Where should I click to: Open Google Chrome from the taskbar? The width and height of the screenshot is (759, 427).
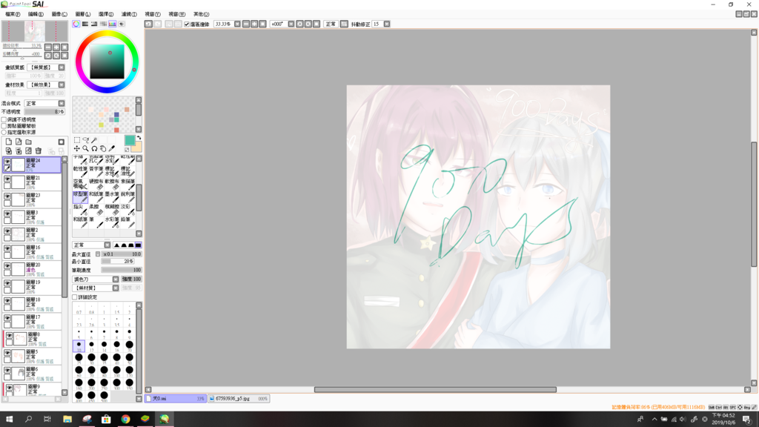click(125, 420)
